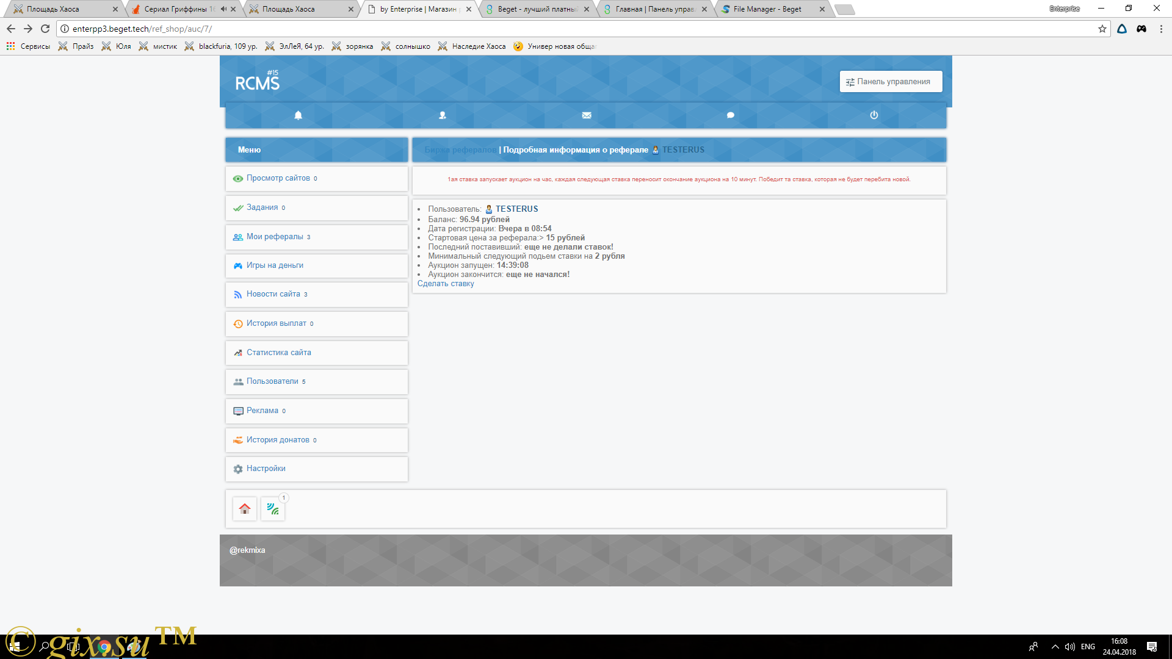
Task: Reload the page with refresh icon
Action: (45, 29)
